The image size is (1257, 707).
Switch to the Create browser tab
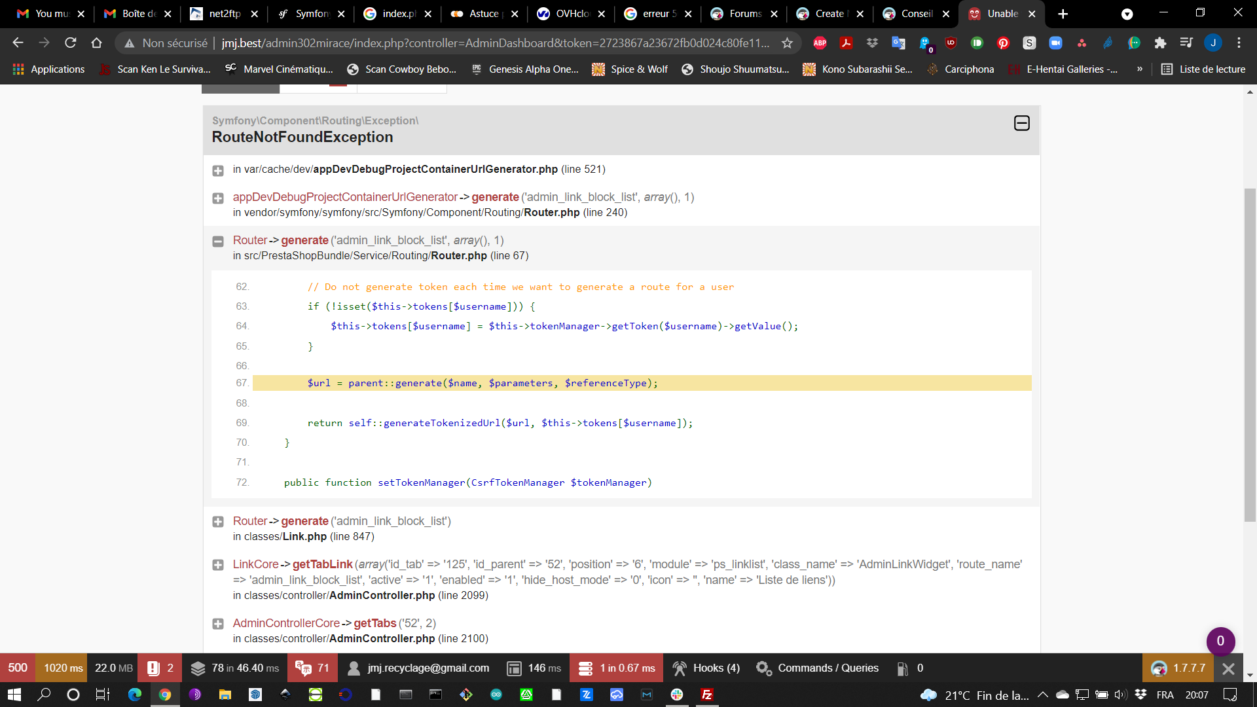831,14
